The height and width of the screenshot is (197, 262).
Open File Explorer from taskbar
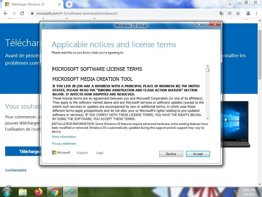[23, 192]
